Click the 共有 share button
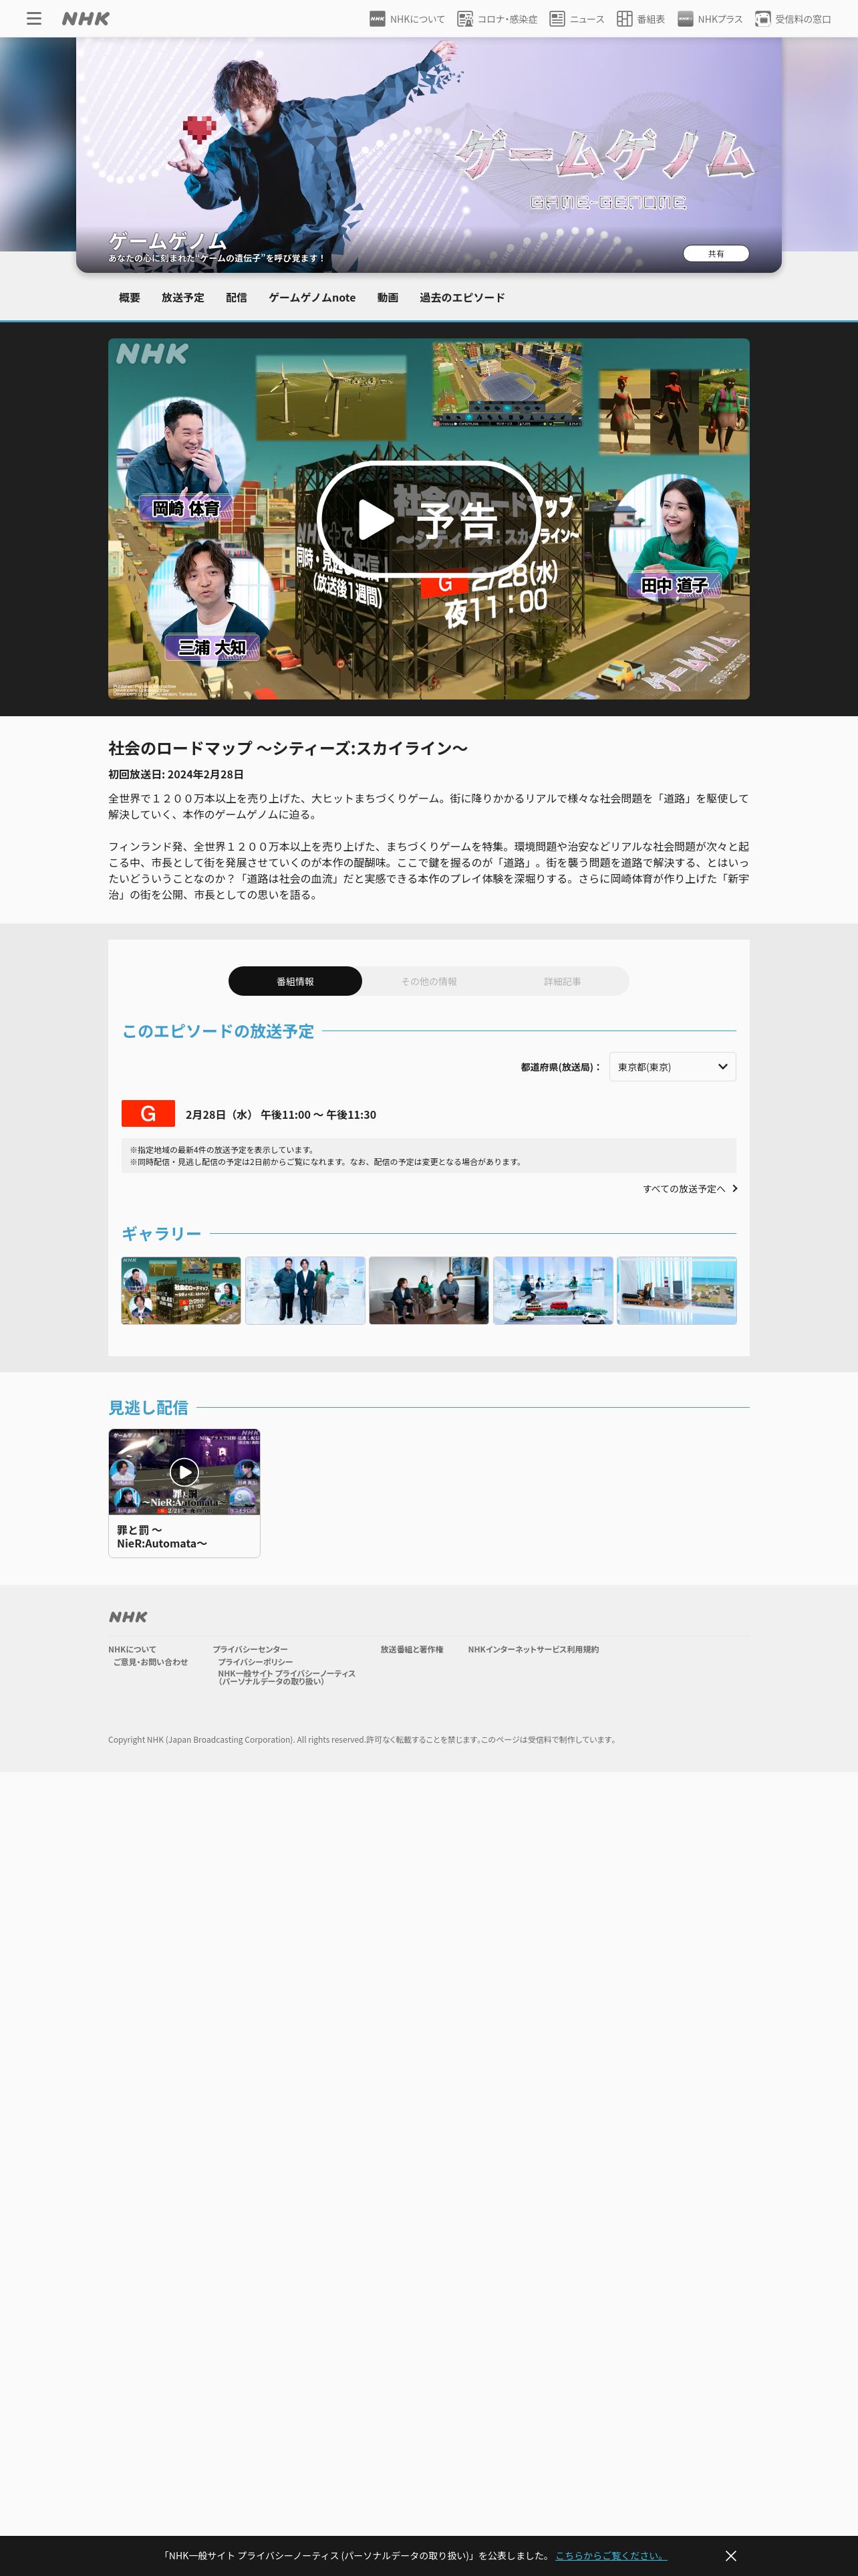 tap(716, 253)
